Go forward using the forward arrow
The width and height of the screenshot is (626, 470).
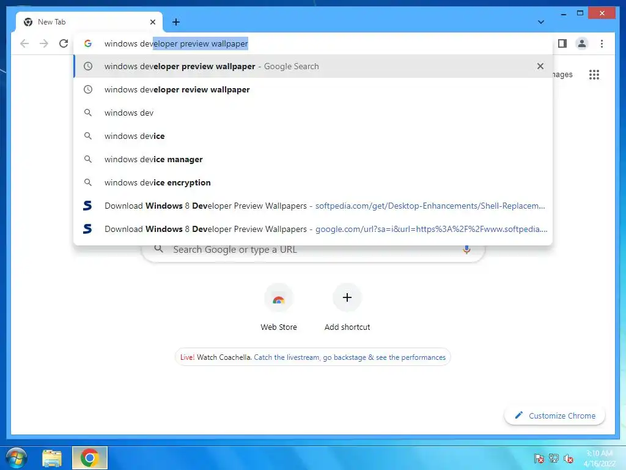click(x=44, y=43)
